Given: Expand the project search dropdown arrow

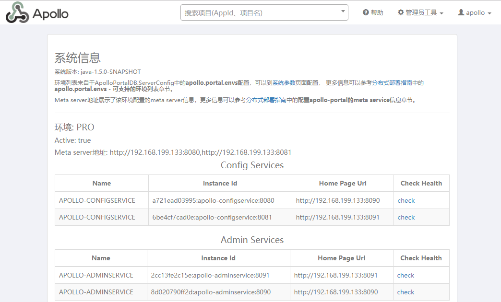Looking at the screenshot, I should pyautogui.click(x=343, y=11).
